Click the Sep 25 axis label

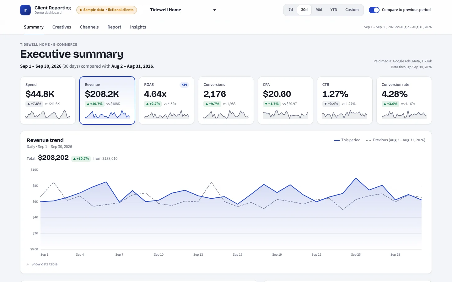click(x=356, y=255)
